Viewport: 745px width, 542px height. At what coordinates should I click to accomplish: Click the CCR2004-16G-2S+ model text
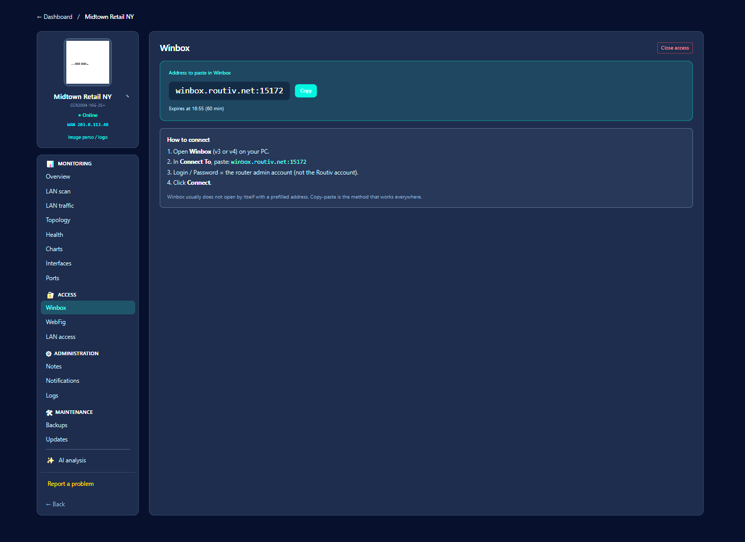click(x=88, y=106)
